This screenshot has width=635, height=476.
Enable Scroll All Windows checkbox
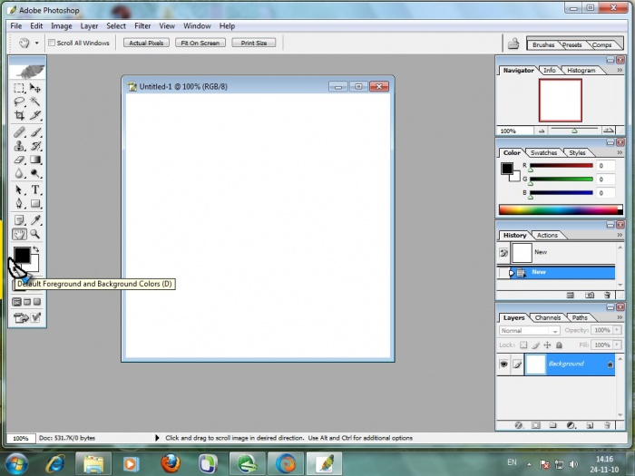pos(52,43)
